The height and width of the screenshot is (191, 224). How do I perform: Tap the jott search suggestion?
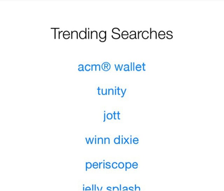coord(112,116)
